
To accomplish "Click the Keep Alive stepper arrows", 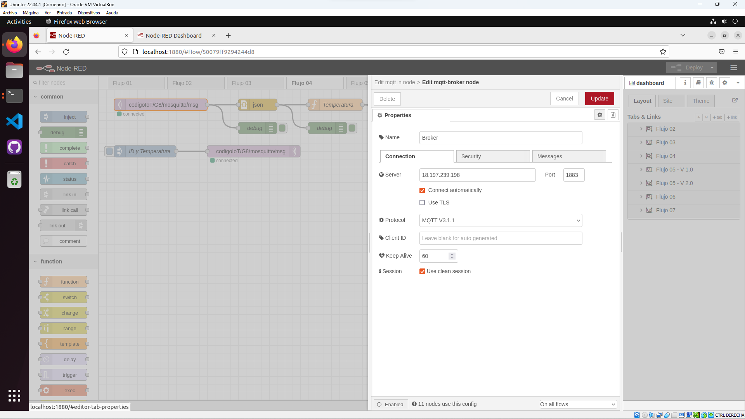I will point(452,256).
